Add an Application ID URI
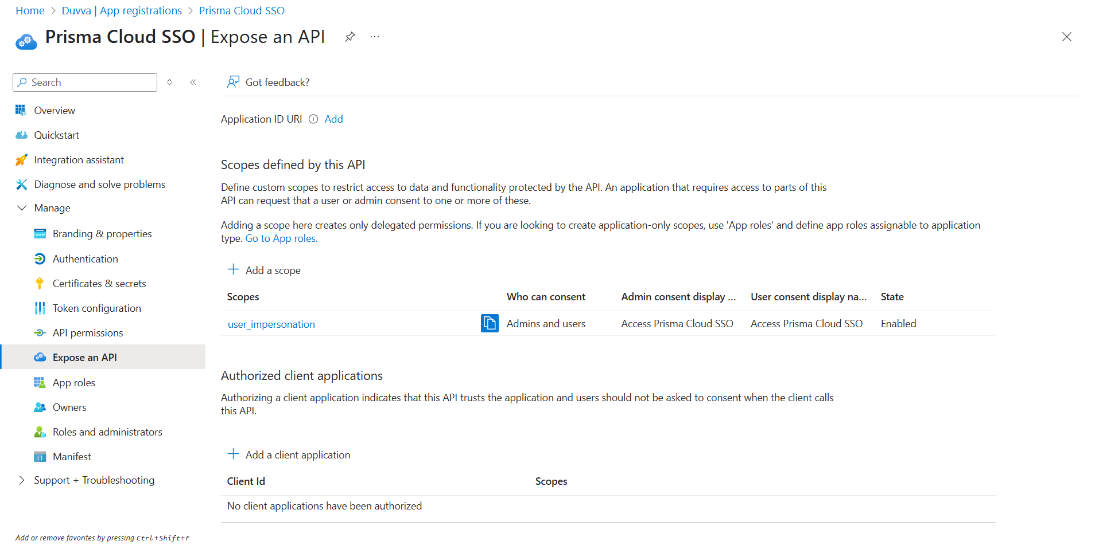Screen dimensions: 1095x545 click(x=333, y=119)
